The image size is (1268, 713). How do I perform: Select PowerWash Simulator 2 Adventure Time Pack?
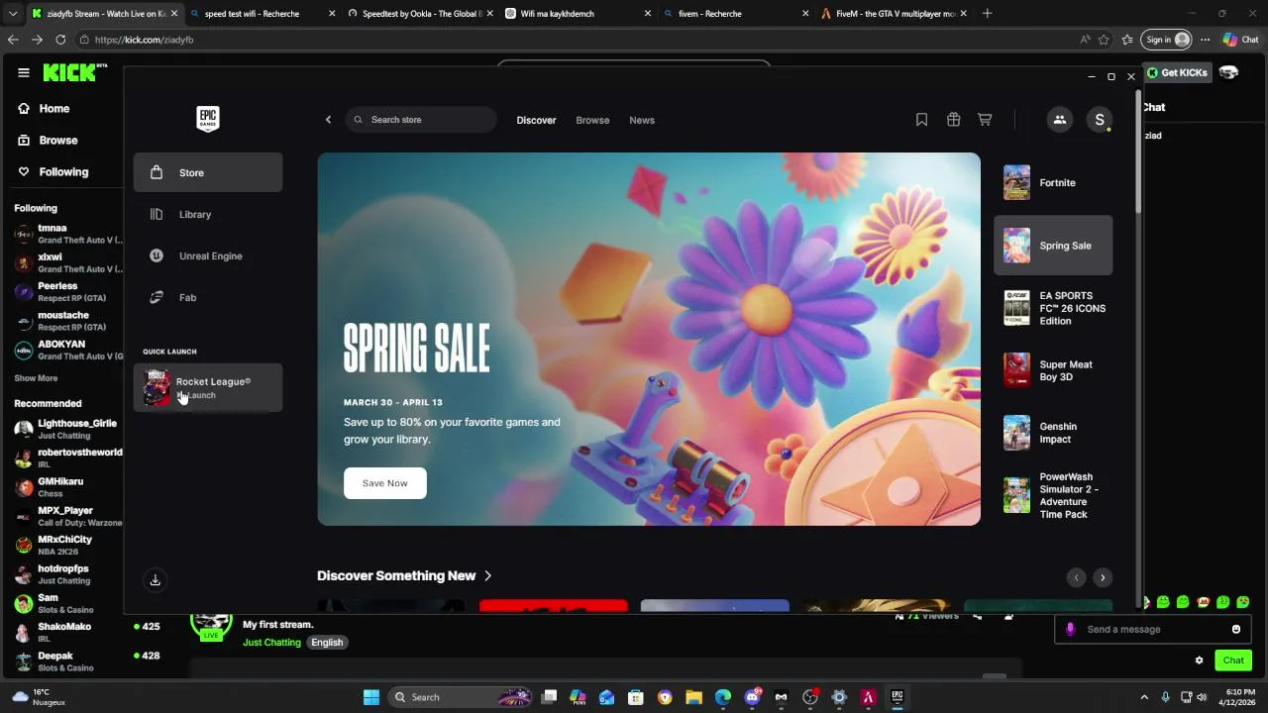(1053, 495)
